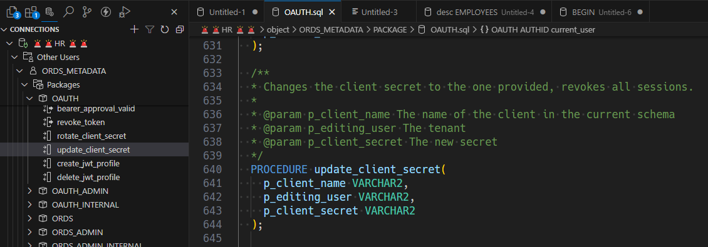Click VARCHAR2 on line 643
708x247 pixels.
(x=390, y=211)
